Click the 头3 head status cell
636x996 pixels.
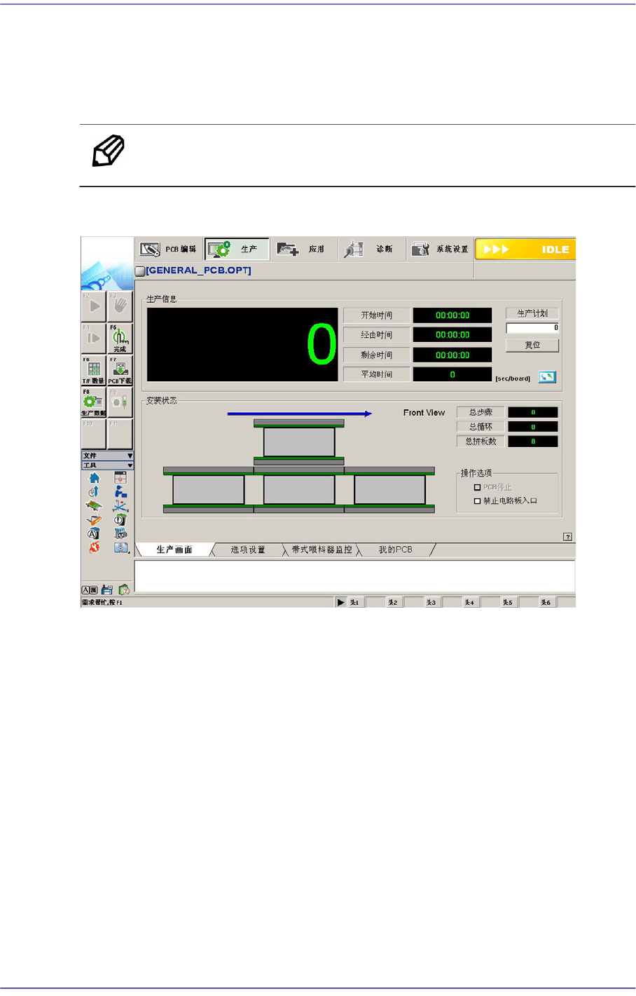coord(431,602)
